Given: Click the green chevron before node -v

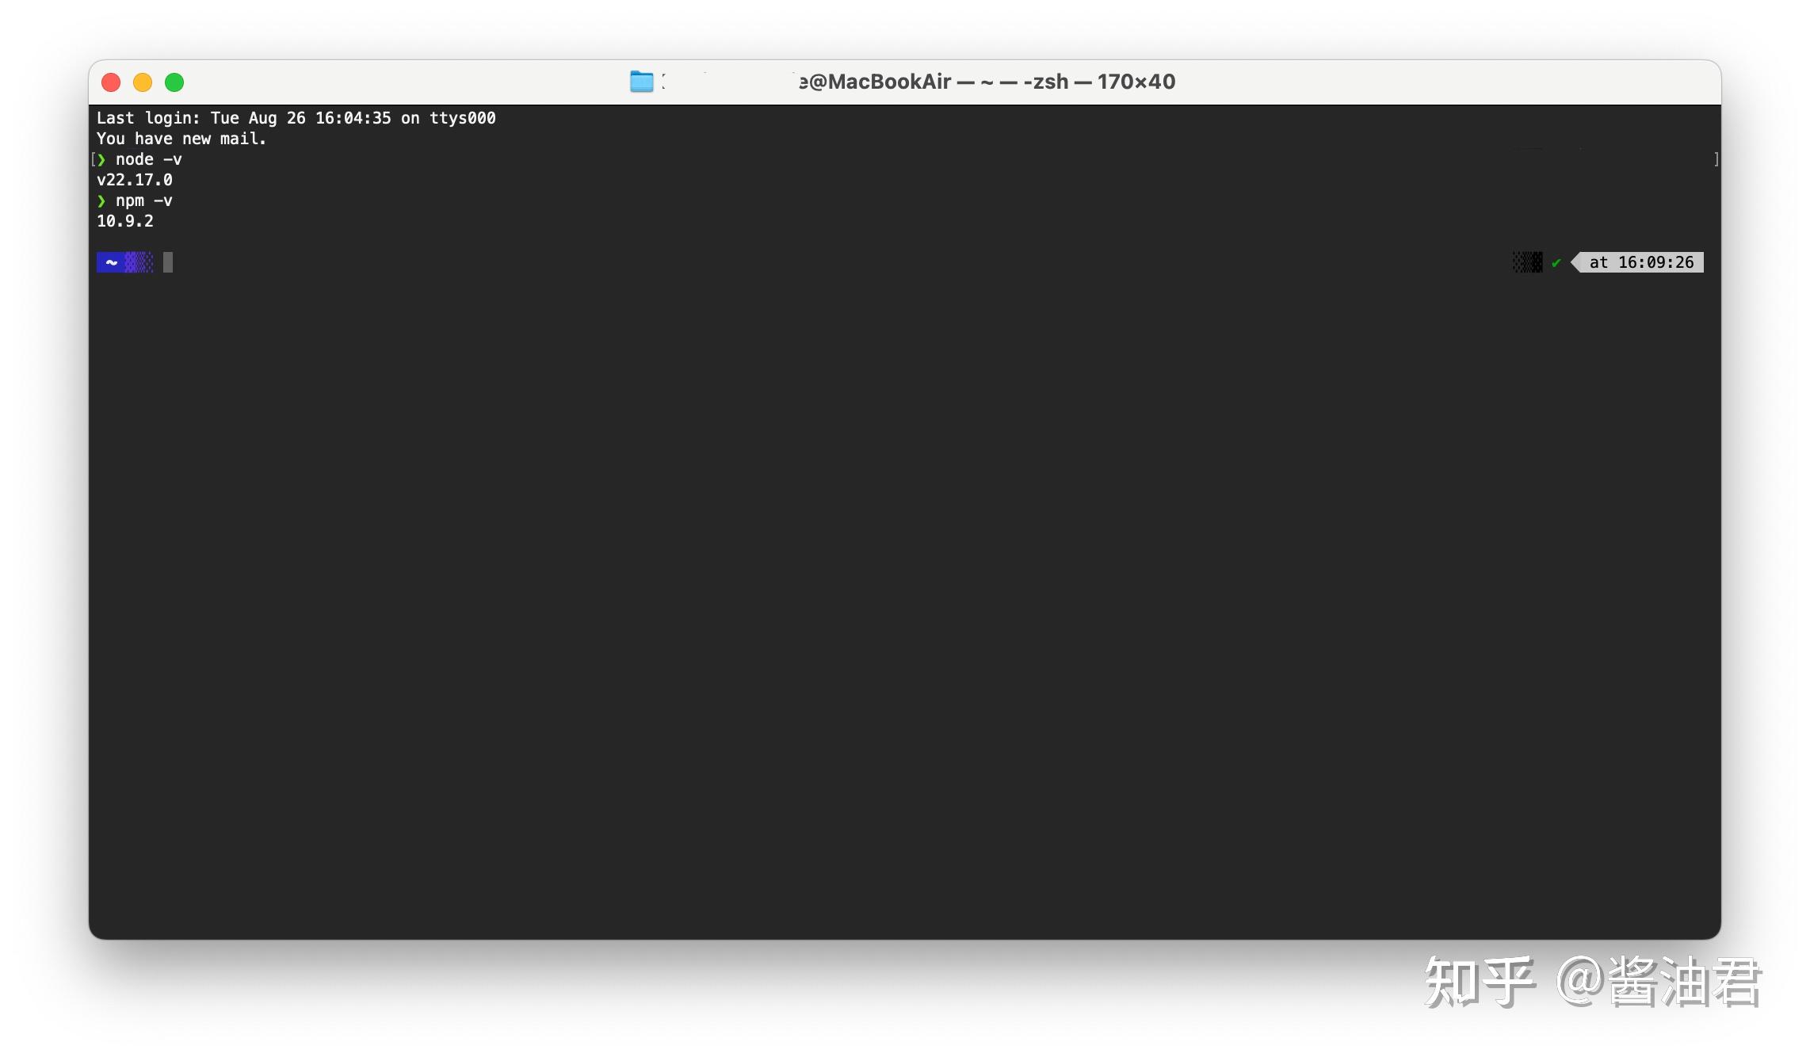Looking at the screenshot, I should pos(101,159).
